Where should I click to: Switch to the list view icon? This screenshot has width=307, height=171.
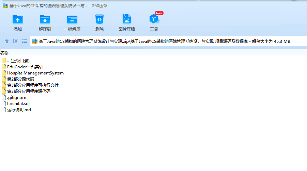pyautogui.click(x=25, y=41)
